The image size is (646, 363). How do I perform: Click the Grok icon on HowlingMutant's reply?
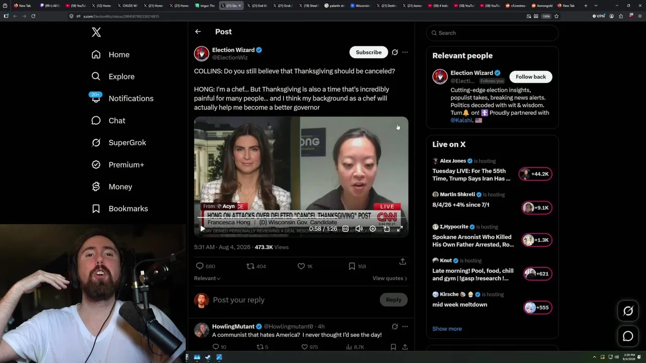click(x=395, y=327)
